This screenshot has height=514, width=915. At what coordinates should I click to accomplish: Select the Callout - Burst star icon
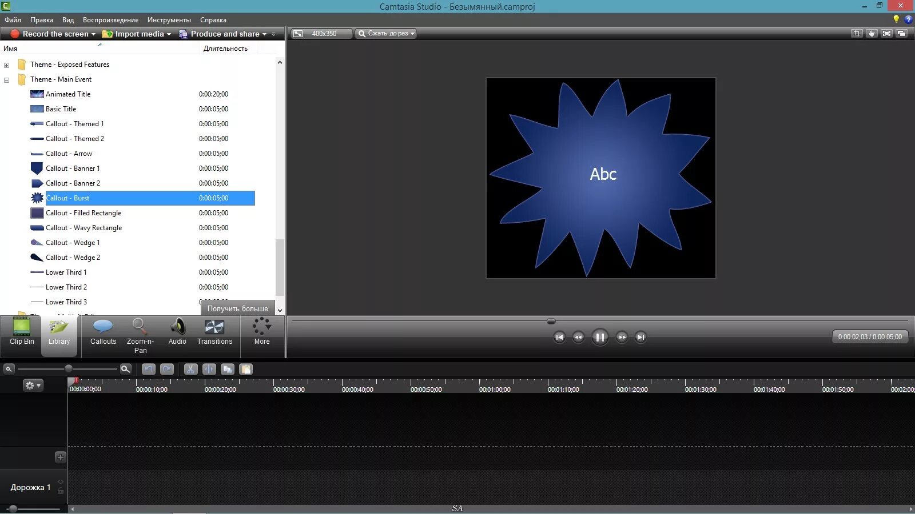tap(37, 198)
